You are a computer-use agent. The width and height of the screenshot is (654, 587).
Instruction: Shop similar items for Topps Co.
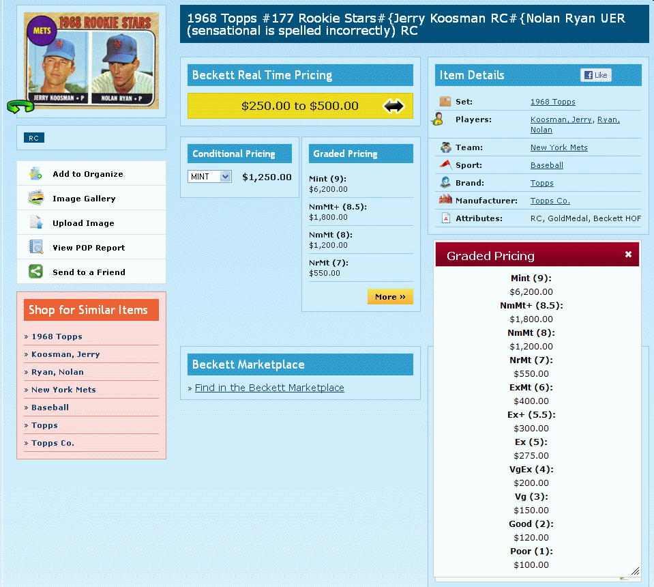53,443
